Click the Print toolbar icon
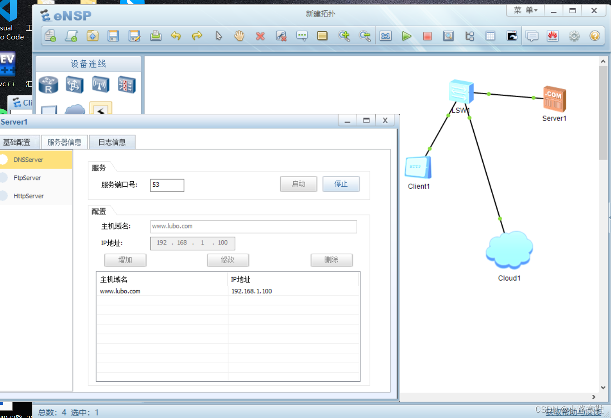The height and width of the screenshot is (418, 611). [x=155, y=36]
